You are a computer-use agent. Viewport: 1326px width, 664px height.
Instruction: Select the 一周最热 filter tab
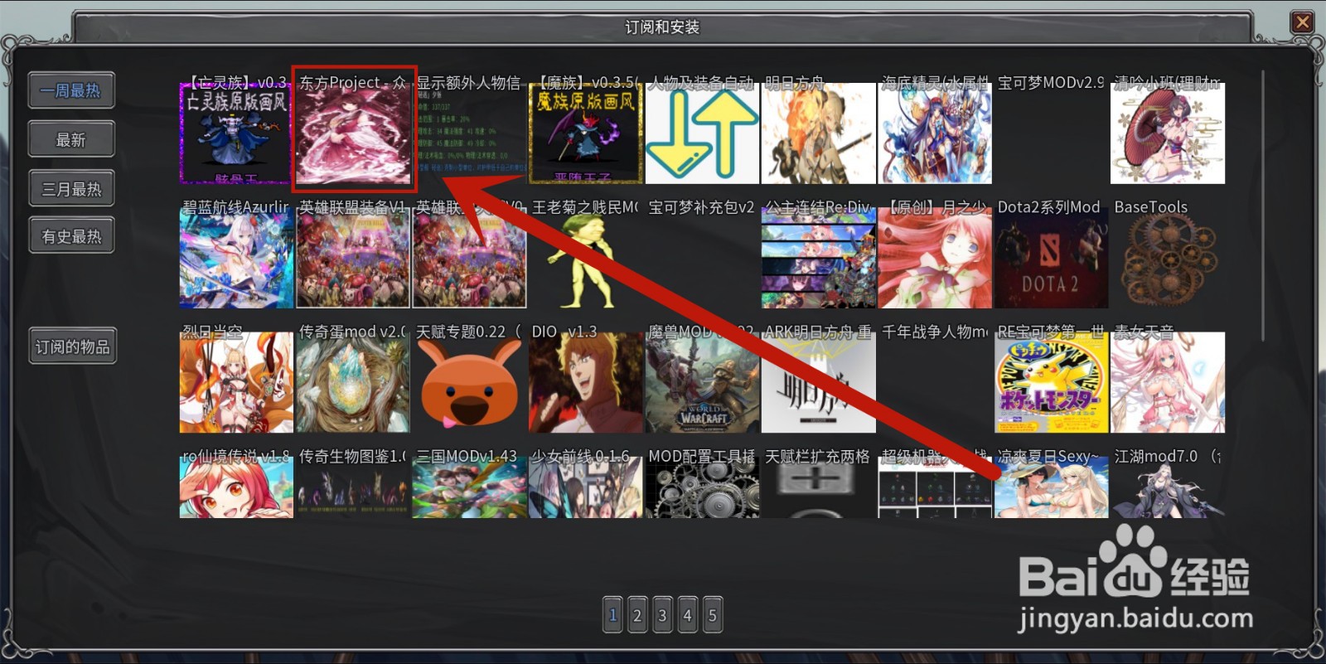coord(71,90)
